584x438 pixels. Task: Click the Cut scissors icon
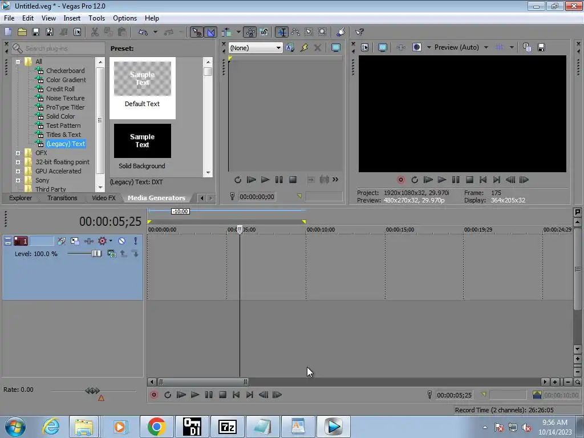click(95, 32)
